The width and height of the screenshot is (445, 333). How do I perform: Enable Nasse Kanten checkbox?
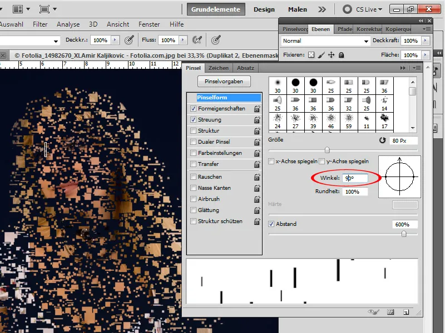[x=193, y=188]
